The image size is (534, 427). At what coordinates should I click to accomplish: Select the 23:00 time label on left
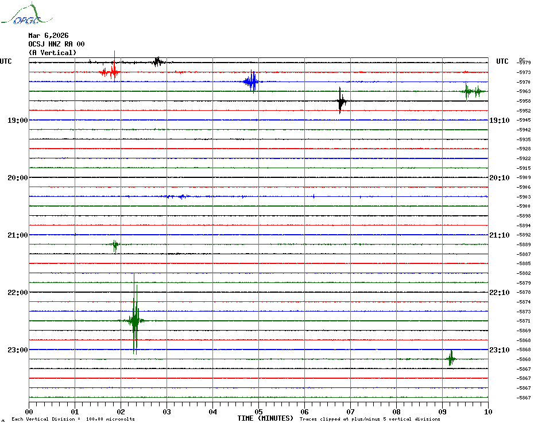pos(18,350)
